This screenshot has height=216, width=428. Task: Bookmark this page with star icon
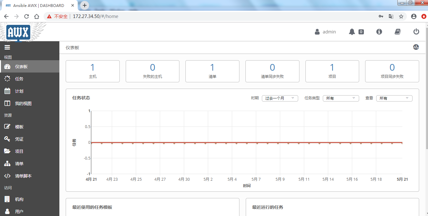coord(401,16)
